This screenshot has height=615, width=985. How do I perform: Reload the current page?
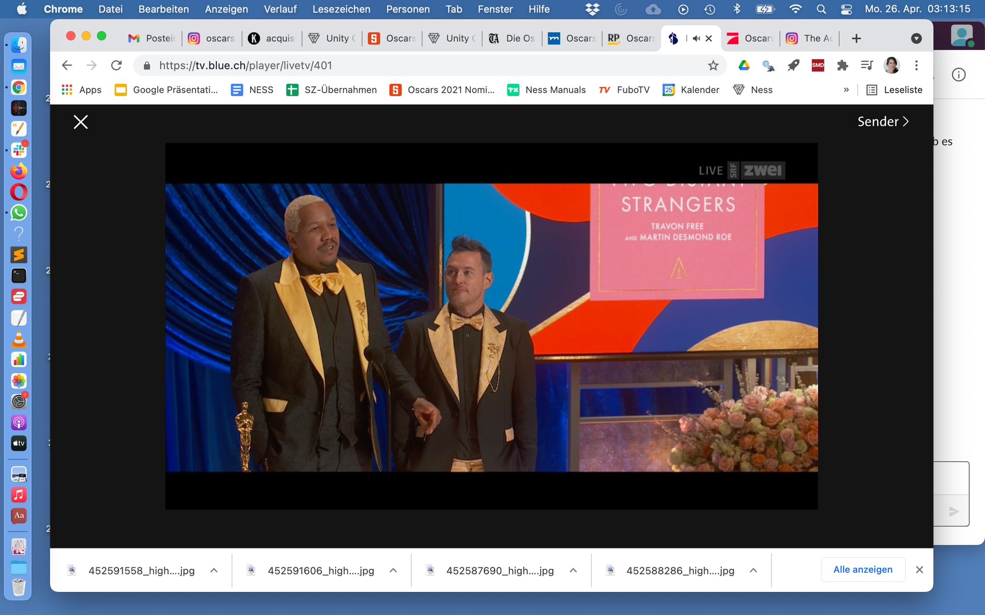click(x=116, y=65)
